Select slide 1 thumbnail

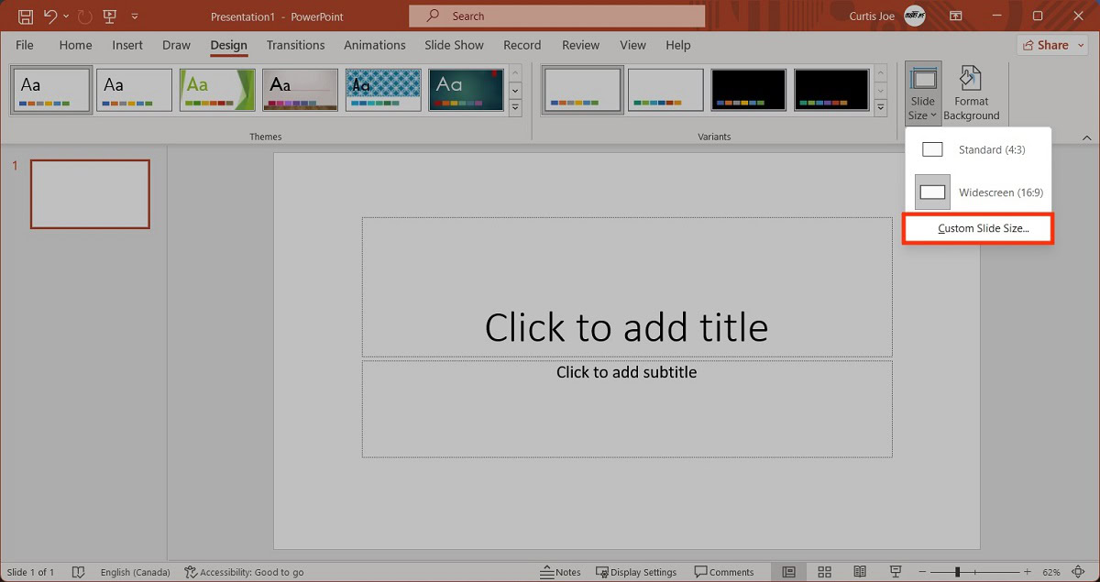click(90, 193)
